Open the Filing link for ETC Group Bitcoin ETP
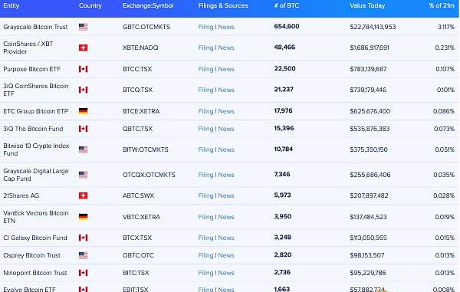The height and width of the screenshot is (292, 460). (205, 111)
